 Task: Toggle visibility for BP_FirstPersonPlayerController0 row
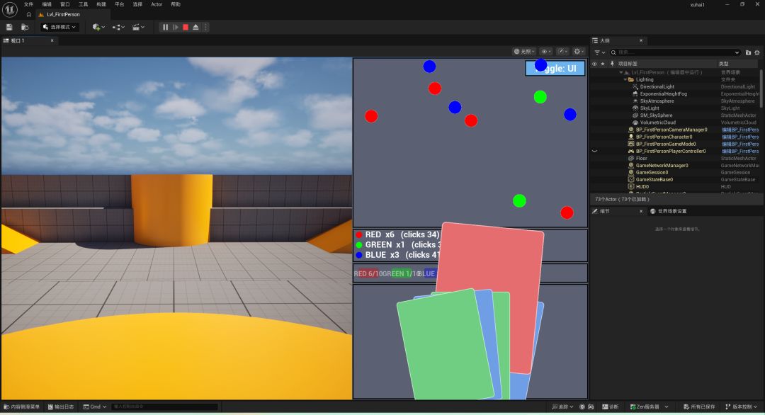pos(594,151)
